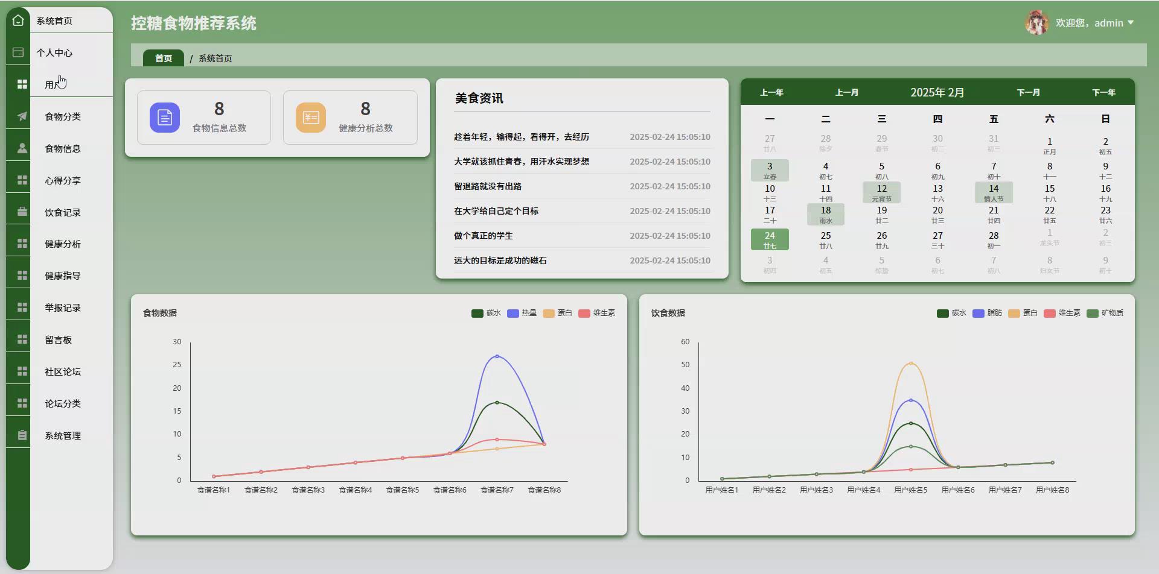Image resolution: width=1159 pixels, height=574 pixels.
Task: Click the paper plane icon beside 食物分类
Action: 22,116
